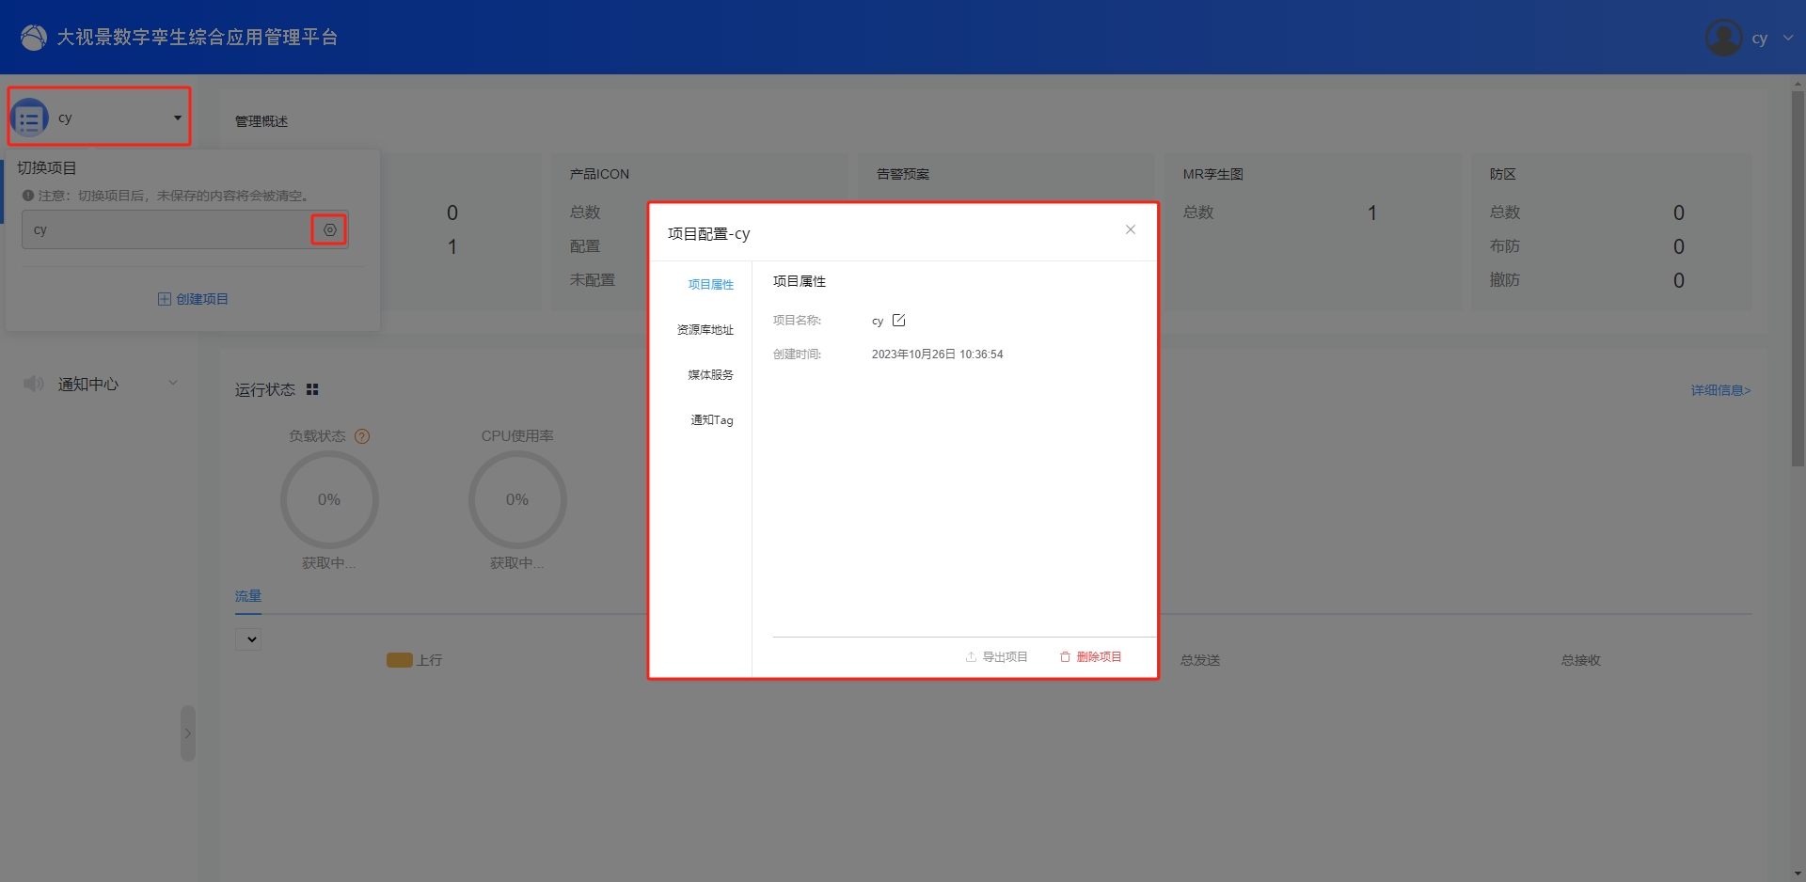Click the page vertical scrollbar thumb

pos(1798,277)
